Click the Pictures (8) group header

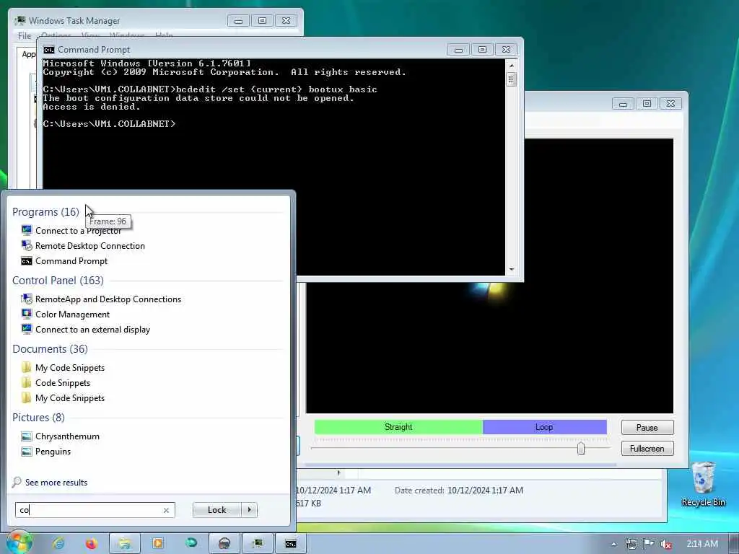point(39,418)
